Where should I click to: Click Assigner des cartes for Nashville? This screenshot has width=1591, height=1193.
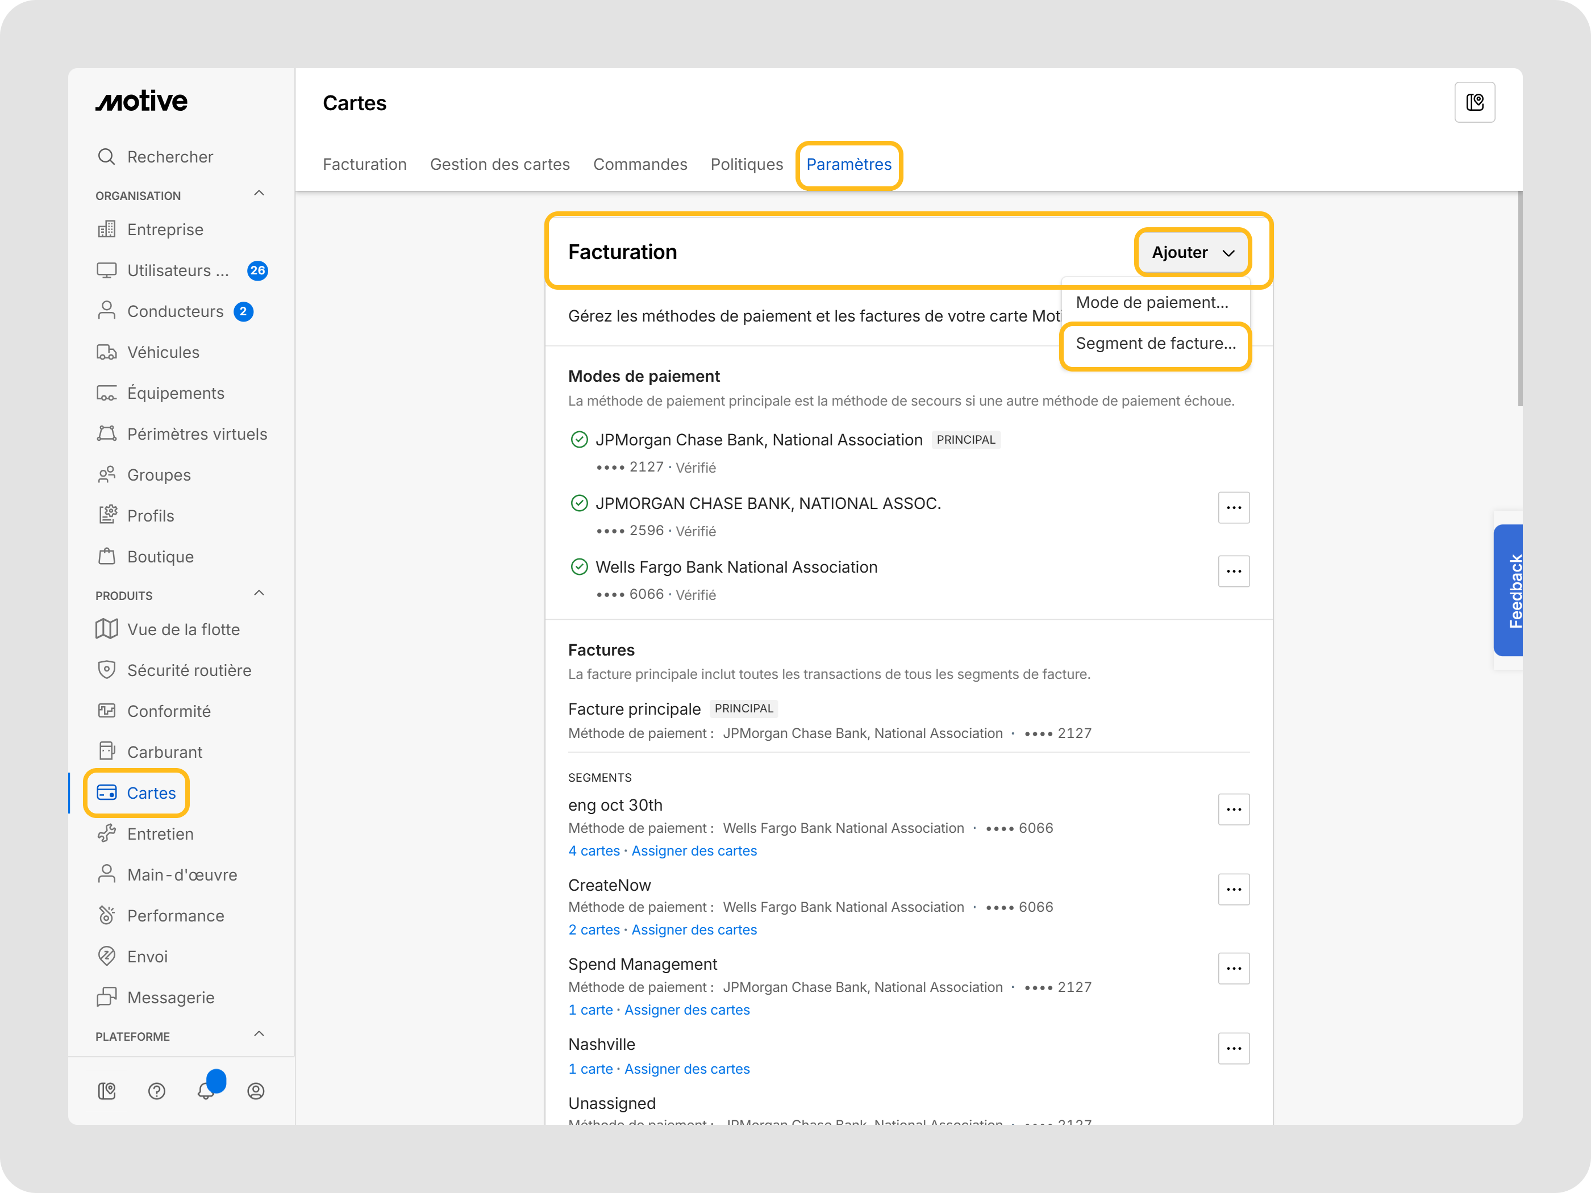pyautogui.click(x=687, y=1069)
